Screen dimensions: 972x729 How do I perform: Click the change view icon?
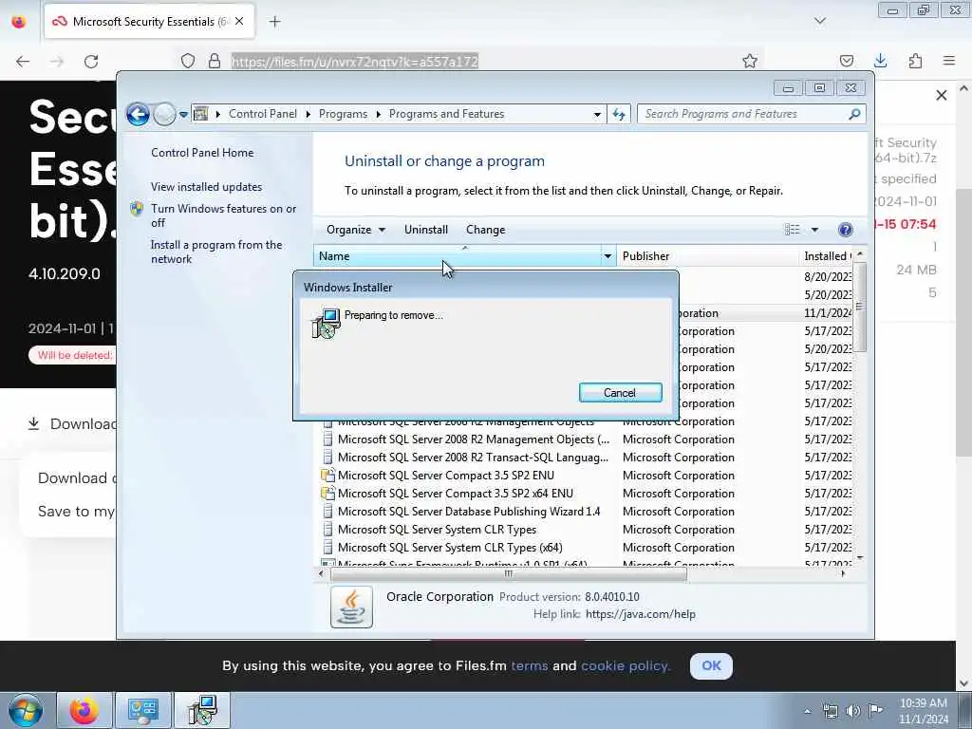792,230
